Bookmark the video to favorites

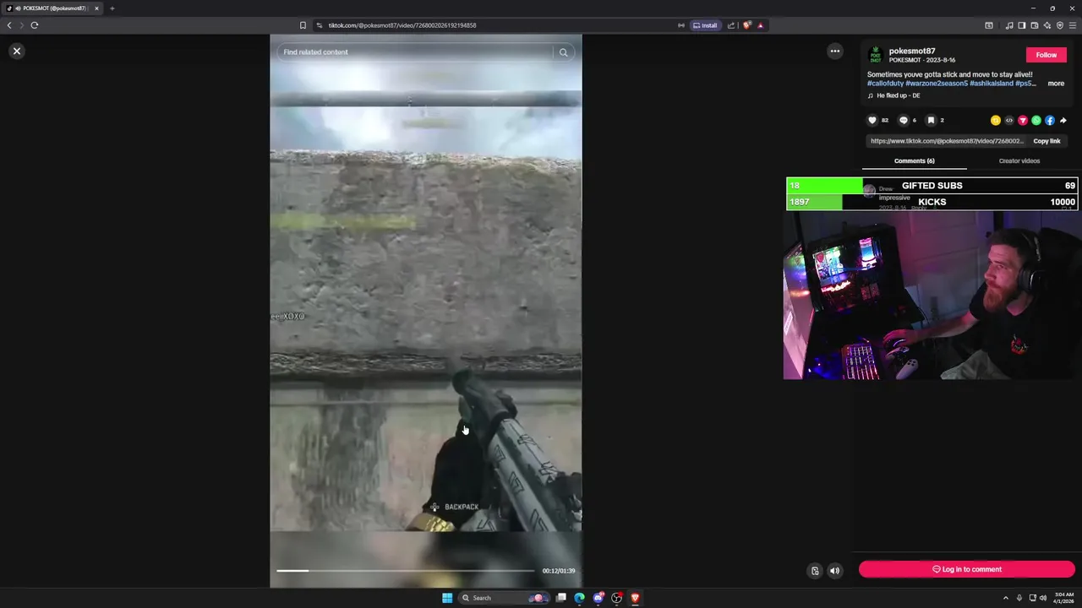[931, 121]
